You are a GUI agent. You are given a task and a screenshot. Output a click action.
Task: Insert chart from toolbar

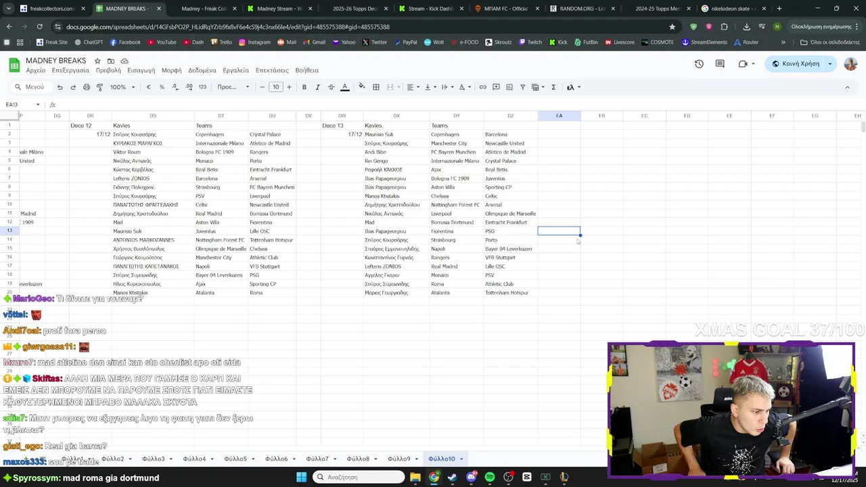coord(509,87)
